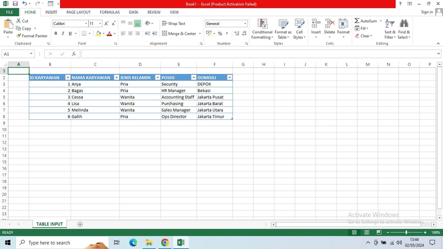Image resolution: width=443 pixels, height=249 pixels.
Task: Apply Comma Style number format
Action: [227, 33]
